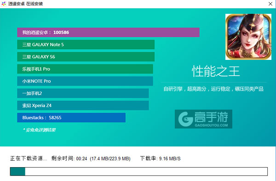Select the 一加手机2 bar
This screenshot has width=276, height=181.
click(83, 93)
